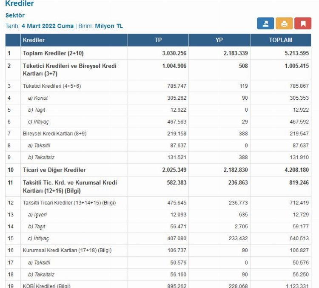This screenshot has height=288, width=319.
Task: Click the Krediler page title
Action: [x=20, y=4]
